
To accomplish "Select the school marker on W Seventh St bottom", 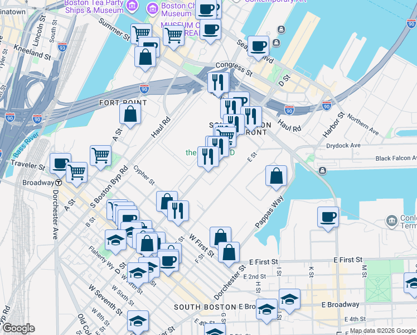I will pyautogui.click(x=138, y=322).
